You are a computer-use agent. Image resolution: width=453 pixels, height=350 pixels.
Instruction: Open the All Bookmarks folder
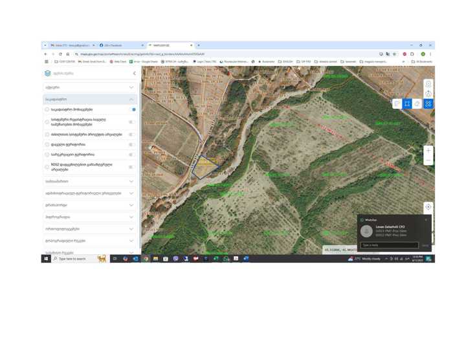423,61
